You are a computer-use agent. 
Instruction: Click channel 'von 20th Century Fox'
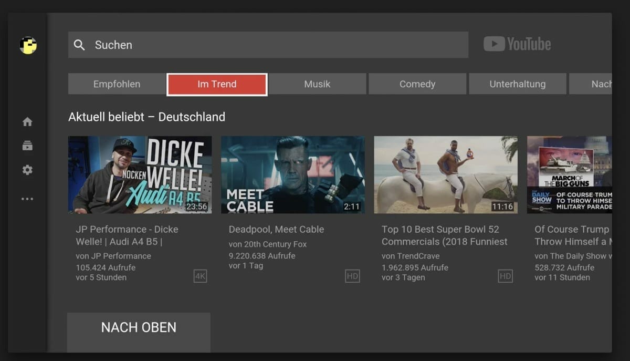point(268,244)
